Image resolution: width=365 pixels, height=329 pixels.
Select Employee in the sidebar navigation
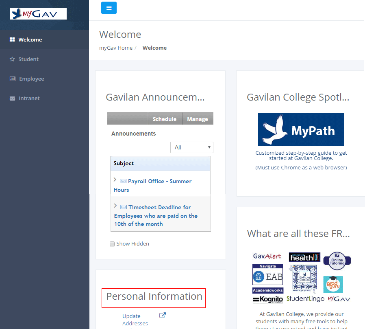(x=31, y=79)
